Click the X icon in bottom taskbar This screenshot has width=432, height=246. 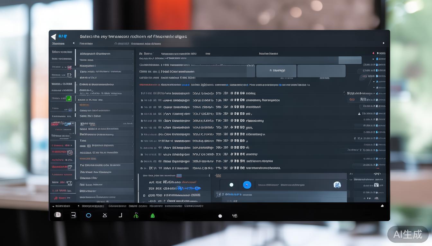click(x=104, y=215)
